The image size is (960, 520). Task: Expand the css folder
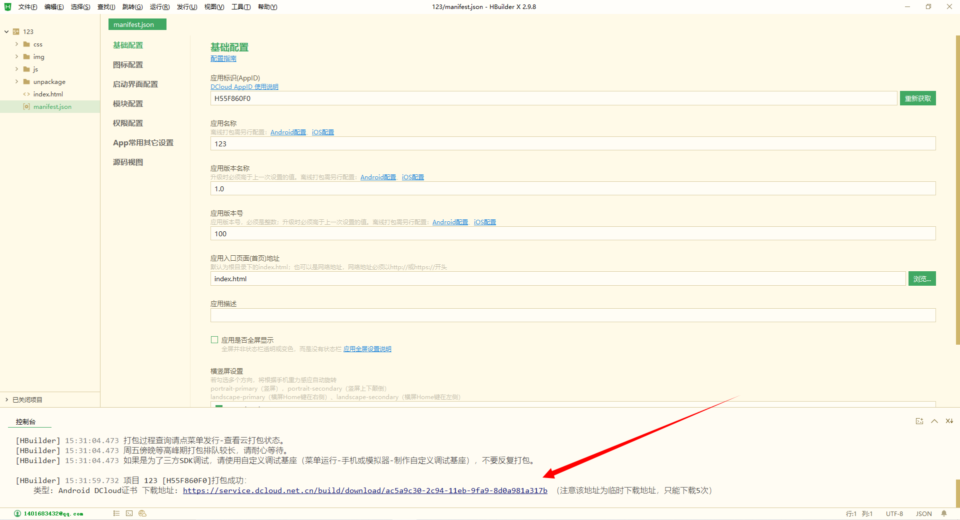point(16,44)
